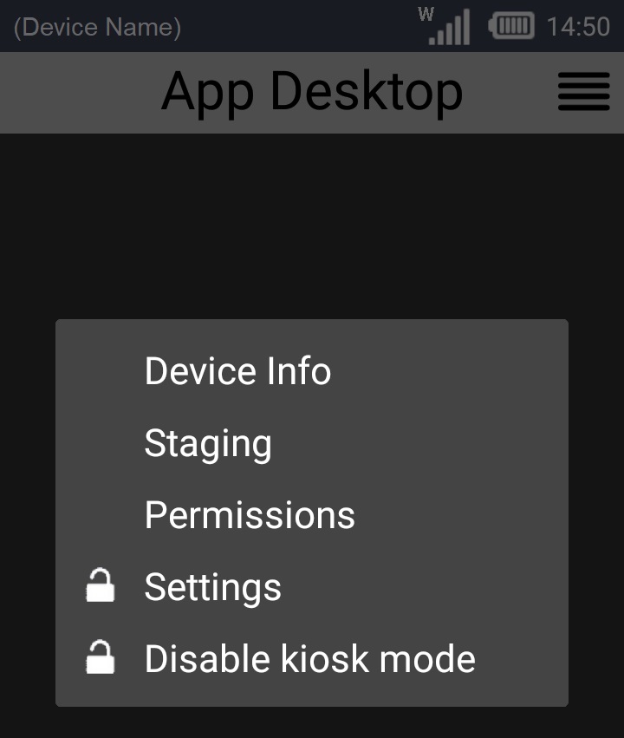Open the hamburger menu icon
624x738 pixels.
point(583,92)
